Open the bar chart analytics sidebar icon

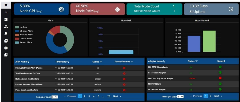pos(6,12)
